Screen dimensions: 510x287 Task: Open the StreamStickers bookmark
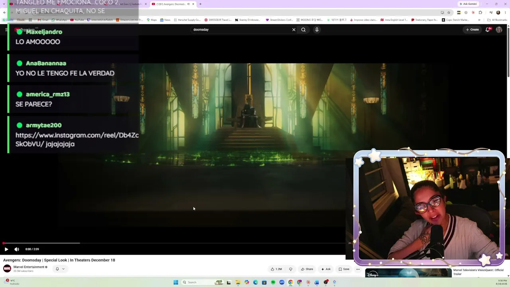[x=279, y=20]
